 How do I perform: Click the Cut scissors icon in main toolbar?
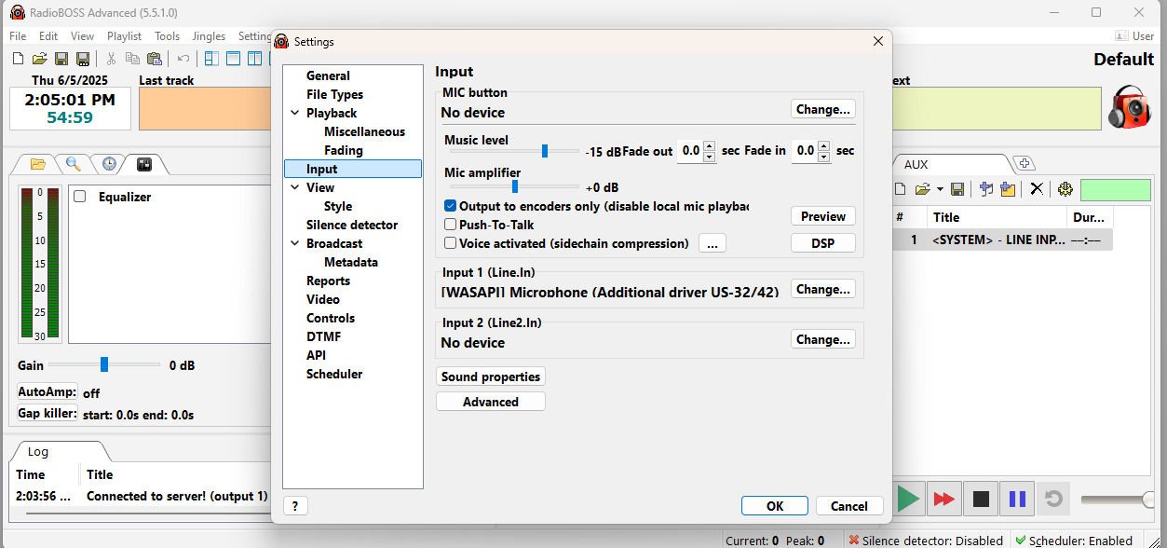[x=111, y=59]
